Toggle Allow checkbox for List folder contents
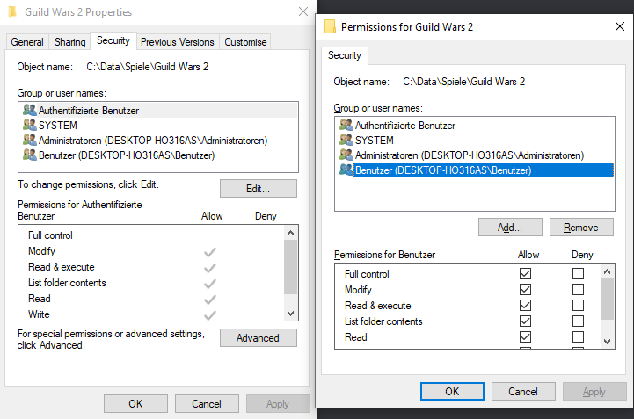634x419 pixels. coord(525,321)
